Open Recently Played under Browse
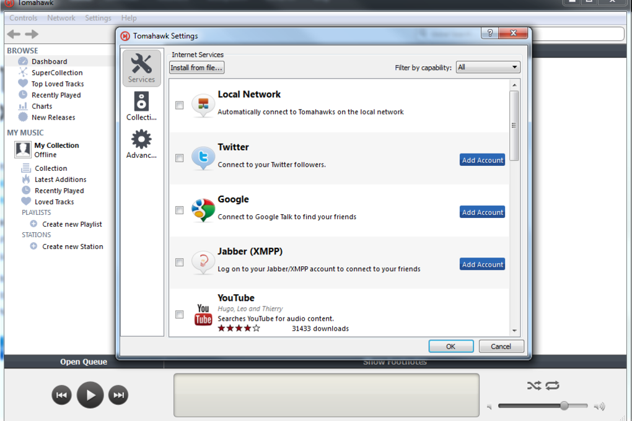 (x=56, y=95)
